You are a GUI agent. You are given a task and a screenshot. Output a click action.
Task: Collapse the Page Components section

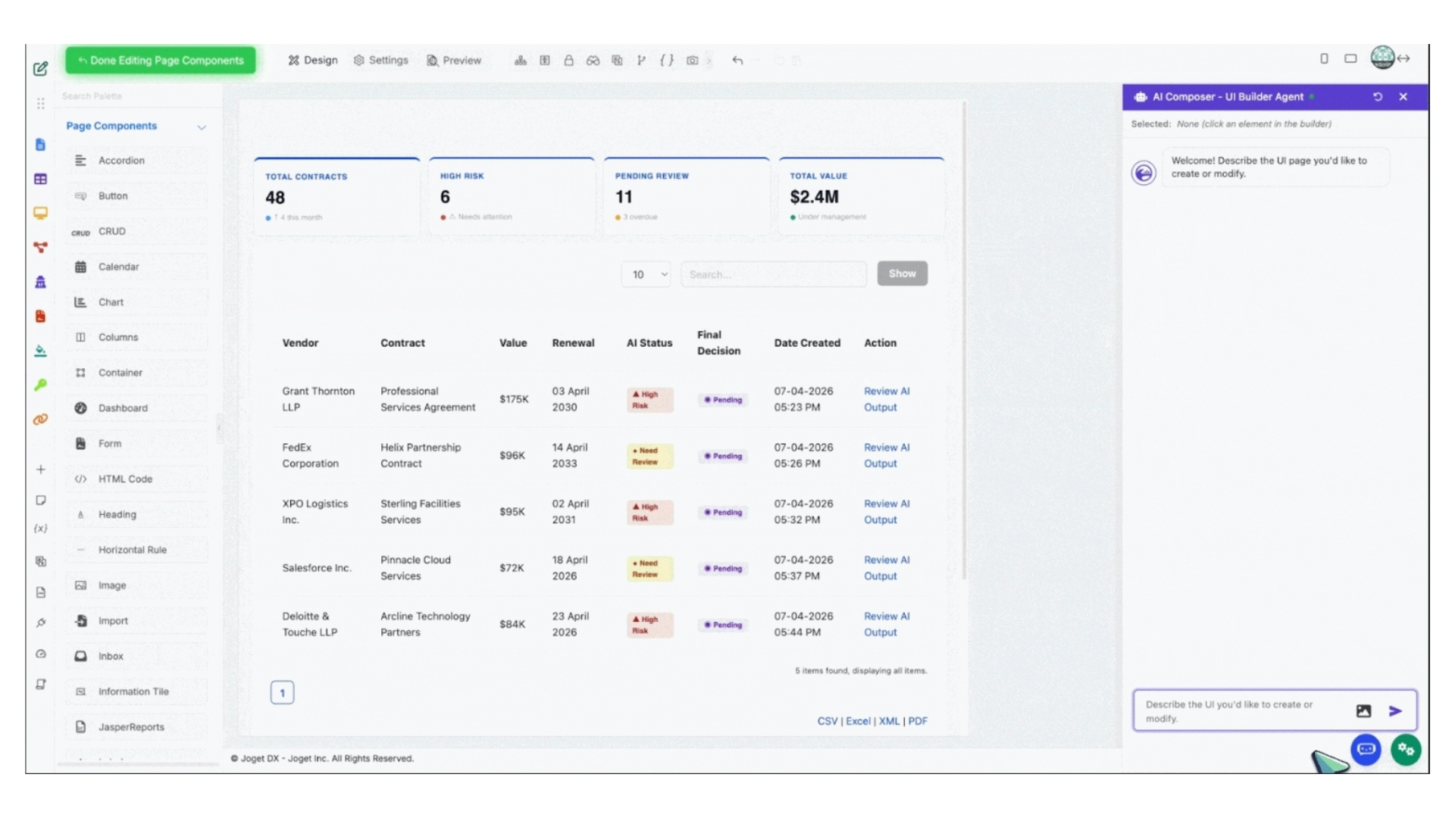(x=202, y=126)
